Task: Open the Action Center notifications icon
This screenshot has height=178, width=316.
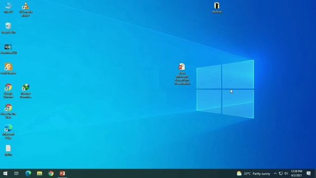Action: 309,174
